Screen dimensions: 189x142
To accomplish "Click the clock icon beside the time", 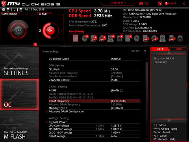I will (4, 9).
